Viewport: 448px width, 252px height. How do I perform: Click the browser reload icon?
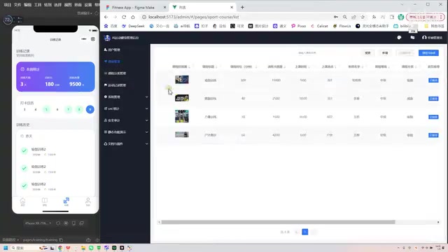pos(124,17)
